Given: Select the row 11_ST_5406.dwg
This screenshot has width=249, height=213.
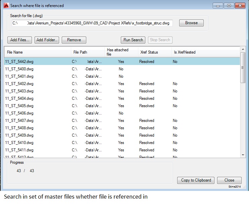Looking at the screenshot, I should coord(122,113).
